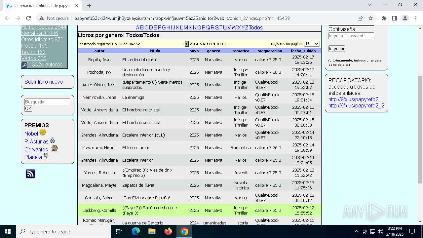Filter by letter A in alphabet index
Screen dimensions: 423x238
tap(138, 27)
